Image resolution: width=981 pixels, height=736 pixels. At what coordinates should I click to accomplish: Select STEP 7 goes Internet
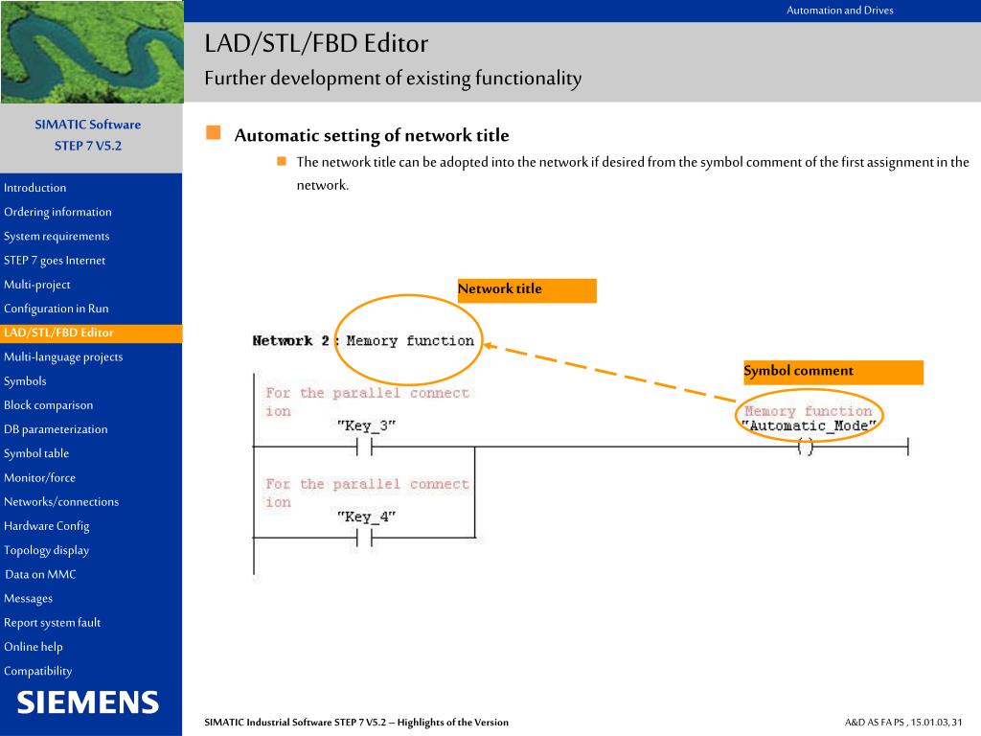(x=55, y=261)
